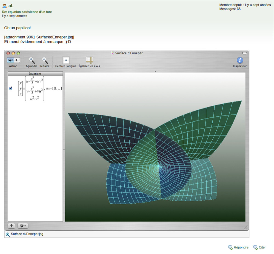Click the document icon beside window title
The width and height of the screenshot is (274, 254).
point(112,53)
